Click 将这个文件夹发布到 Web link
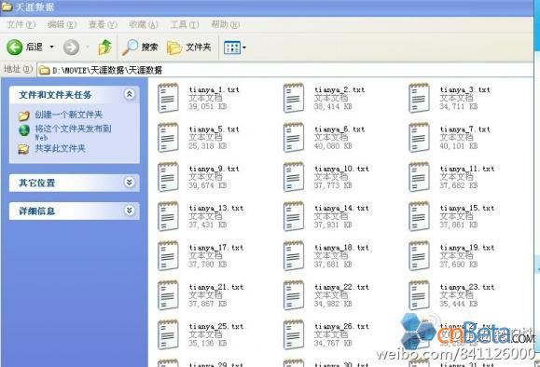 73,133
